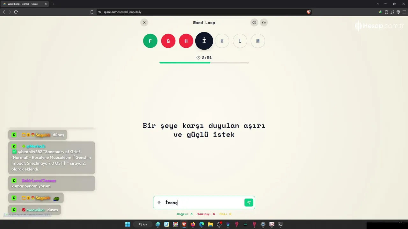Click the 2:51 timer text
Viewport: 408px width, 229px height.
[207, 58]
